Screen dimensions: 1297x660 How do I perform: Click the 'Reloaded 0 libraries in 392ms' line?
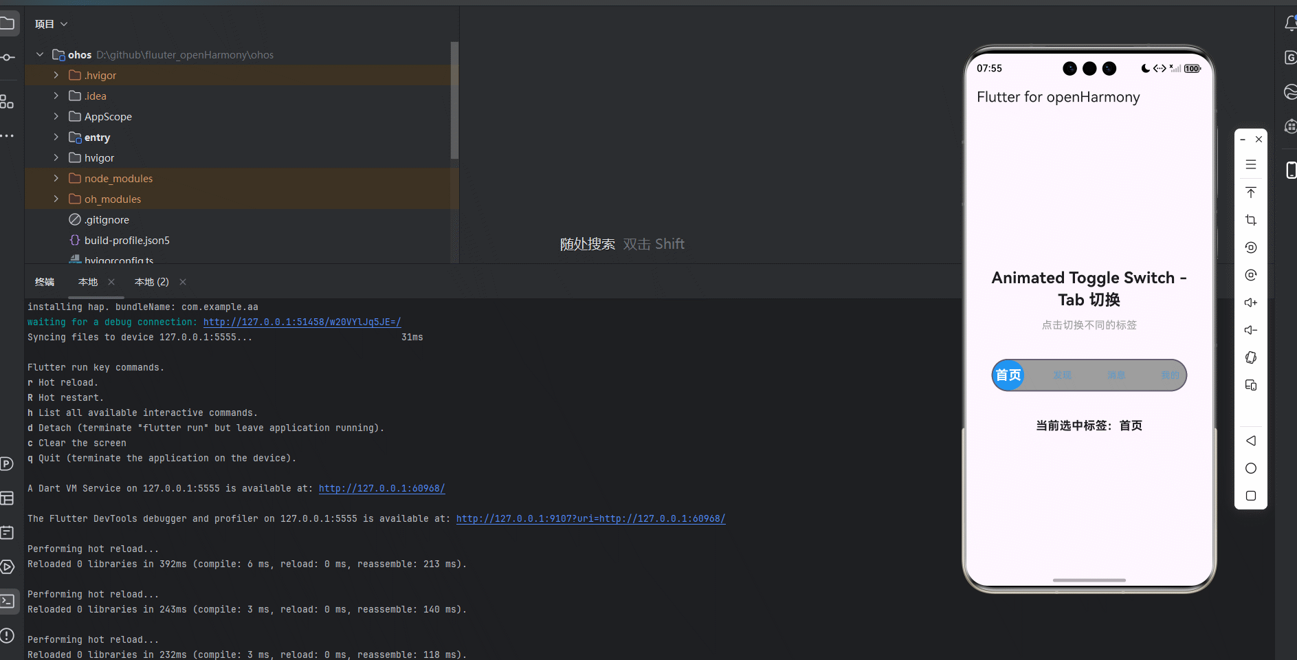click(247, 564)
